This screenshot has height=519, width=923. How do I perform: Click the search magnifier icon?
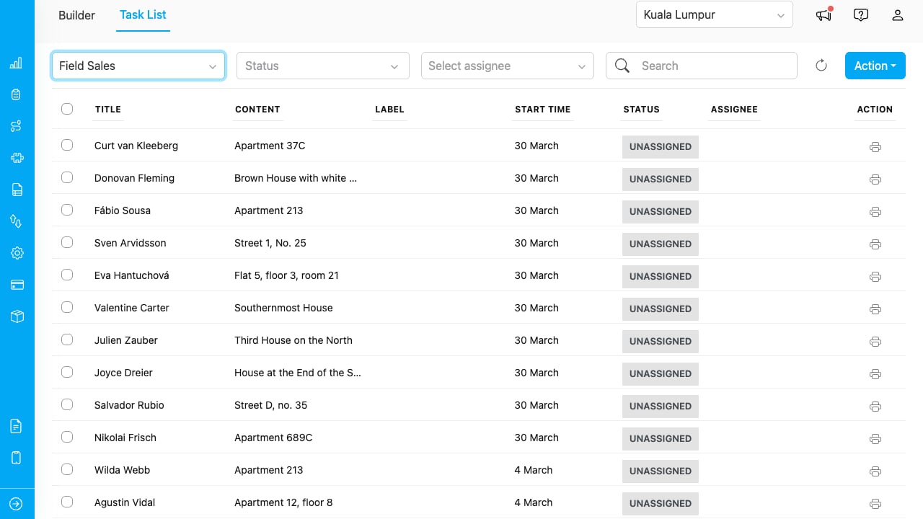click(622, 66)
